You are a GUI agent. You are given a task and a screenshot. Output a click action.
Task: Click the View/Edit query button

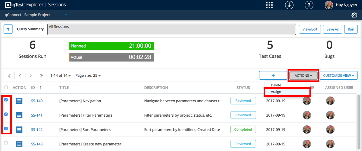click(310, 29)
